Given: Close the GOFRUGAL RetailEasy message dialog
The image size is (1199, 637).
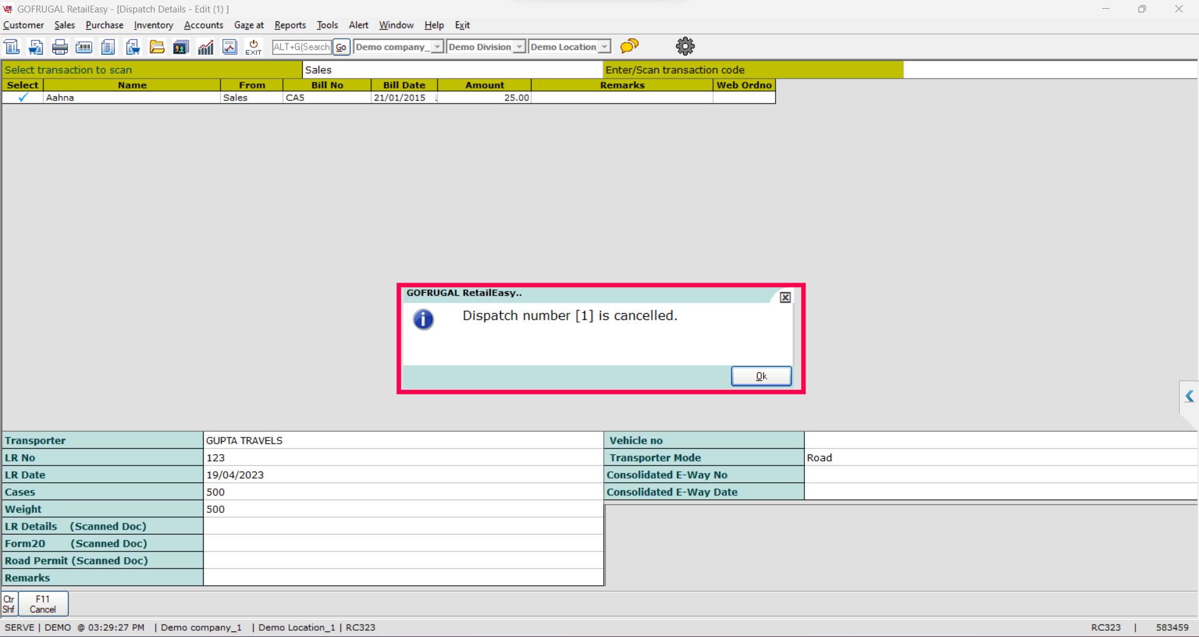Looking at the screenshot, I should coord(786,298).
